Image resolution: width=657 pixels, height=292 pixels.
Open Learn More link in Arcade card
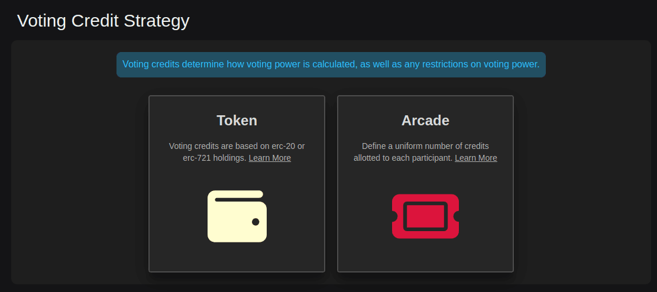(x=476, y=158)
